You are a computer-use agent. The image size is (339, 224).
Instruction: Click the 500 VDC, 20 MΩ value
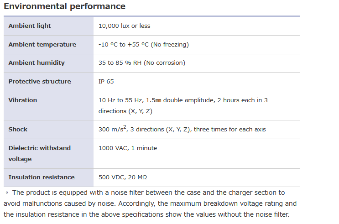[123, 177]
